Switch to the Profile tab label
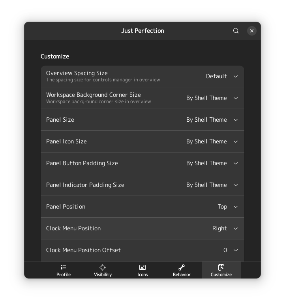285x305 pixels. [x=64, y=275]
